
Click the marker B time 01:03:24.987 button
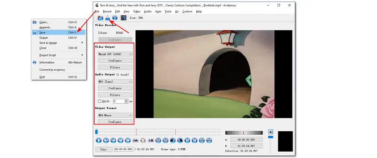[246, 146]
